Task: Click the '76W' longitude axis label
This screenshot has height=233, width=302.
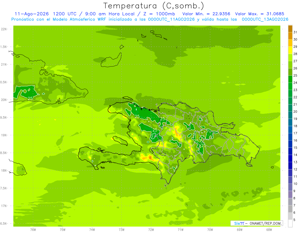Action: coord(33,229)
